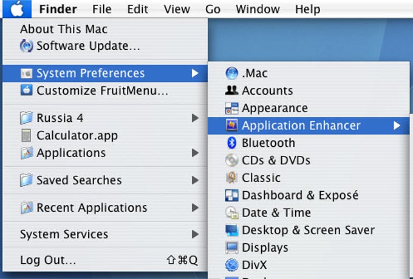The image size is (413, 279).
Task: Open the Apple menu logo
Action: [17, 9]
